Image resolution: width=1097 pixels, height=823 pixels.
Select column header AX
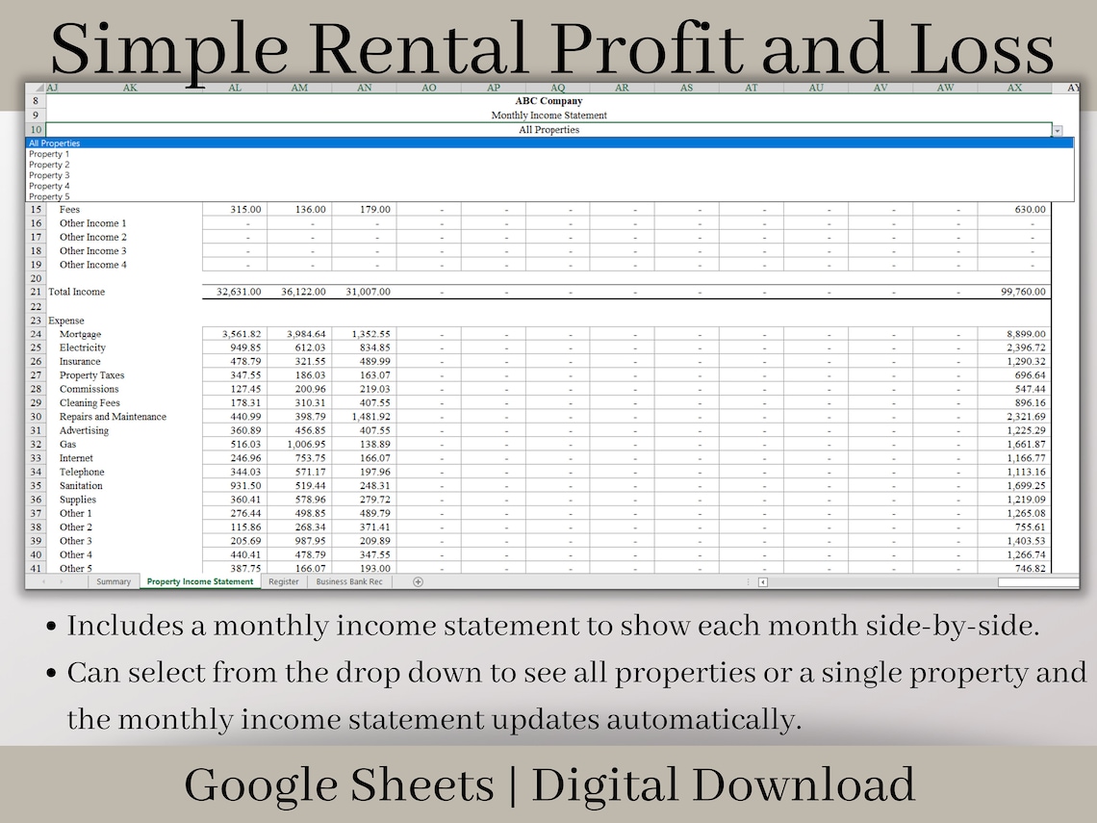tap(1013, 87)
